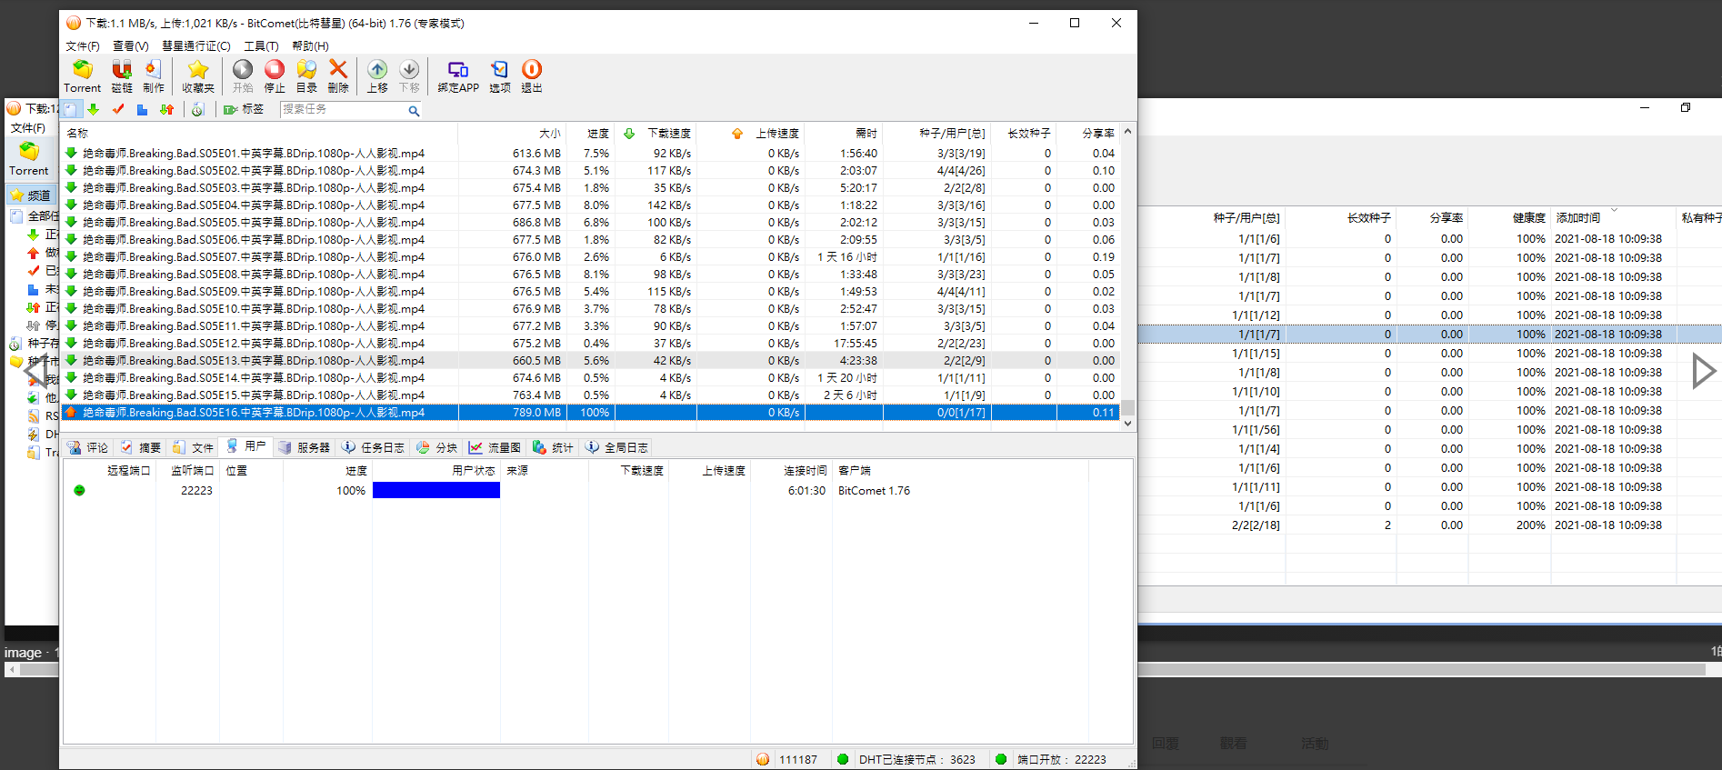Click the 制作 make-torrent toolbar icon
The width and height of the screenshot is (1722, 770).
pos(154,76)
